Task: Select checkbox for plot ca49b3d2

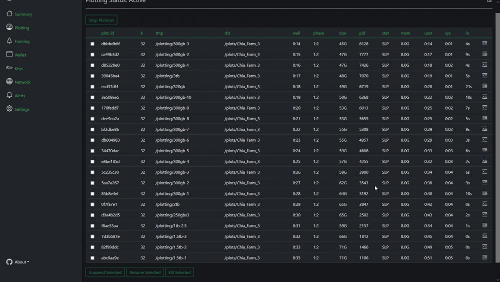Action: (92, 55)
